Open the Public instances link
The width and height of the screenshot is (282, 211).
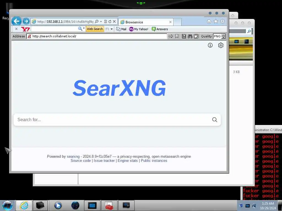[154, 160]
